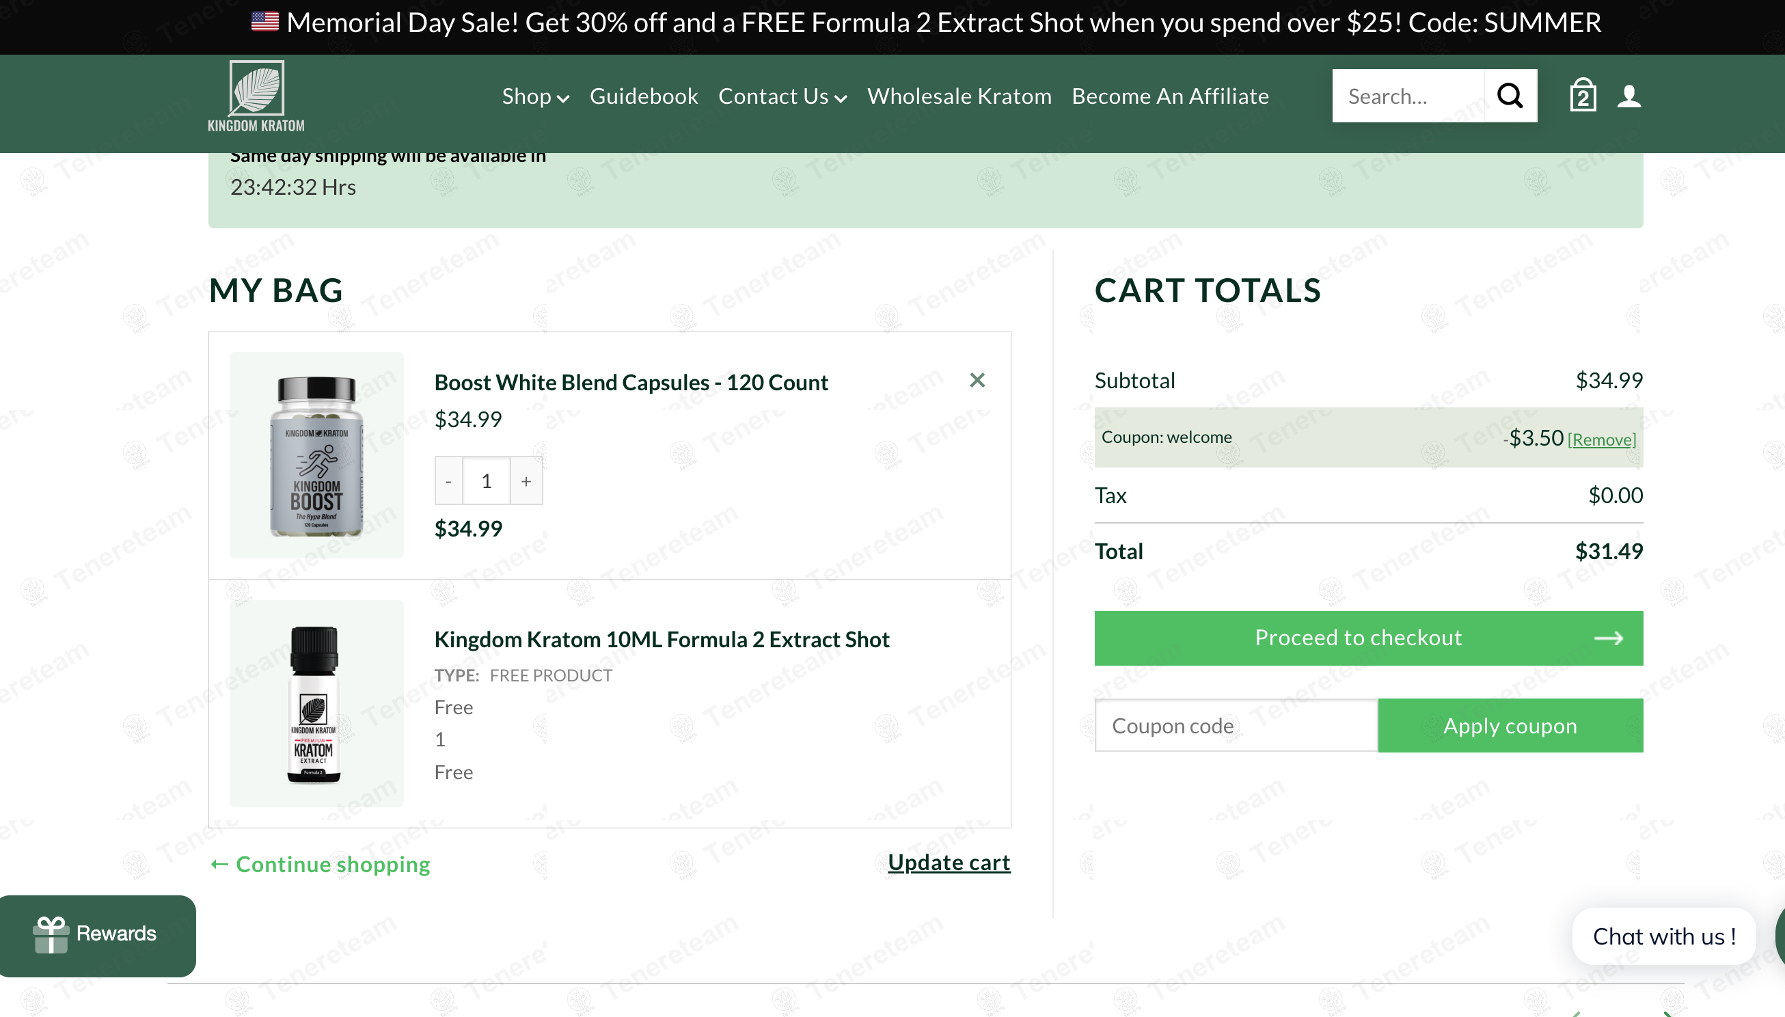The image size is (1785, 1017).
Task: Click the Total amount $31.49
Action: click(x=1608, y=551)
